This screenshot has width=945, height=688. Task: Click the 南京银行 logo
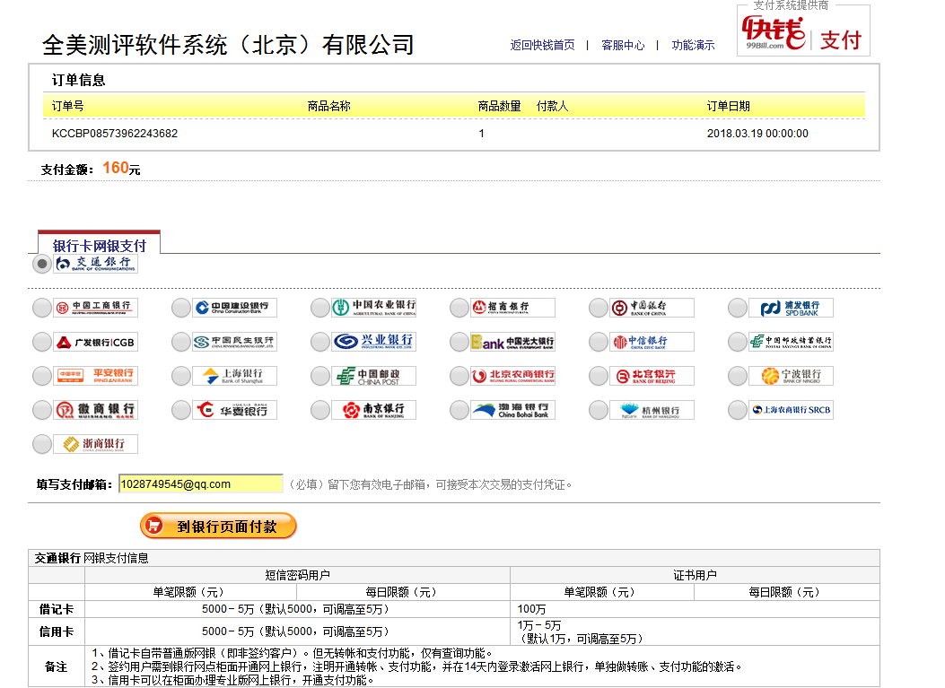tap(373, 410)
